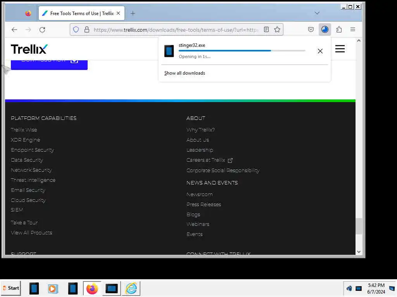Click the page scrollbar up arrow
The width and height of the screenshot is (397, 297).
359,41
